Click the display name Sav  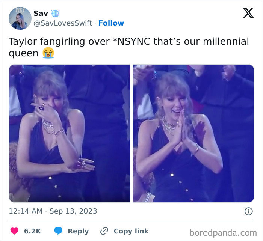41,13
